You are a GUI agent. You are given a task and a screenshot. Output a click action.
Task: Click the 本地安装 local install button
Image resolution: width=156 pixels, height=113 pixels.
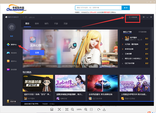tap(133, 17)
